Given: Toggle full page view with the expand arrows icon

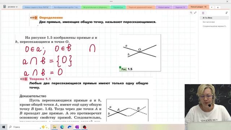Looking at the screenshot, I should pos(195,13).
